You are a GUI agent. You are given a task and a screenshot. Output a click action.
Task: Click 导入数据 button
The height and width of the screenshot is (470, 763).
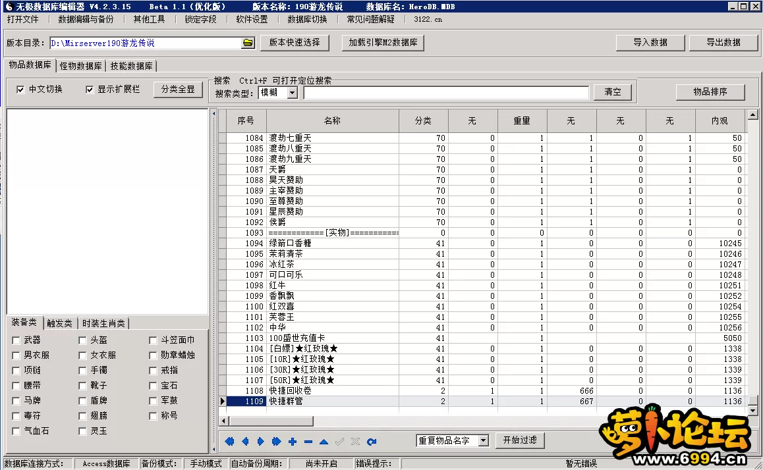[650, 42]
